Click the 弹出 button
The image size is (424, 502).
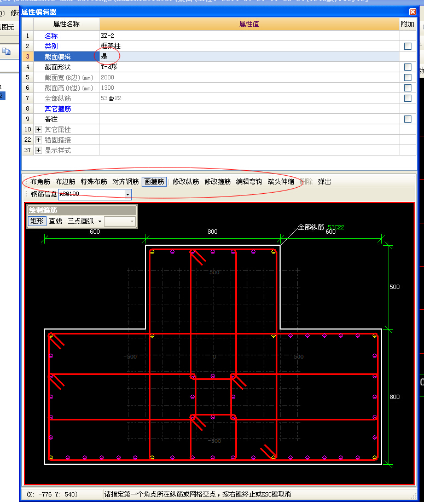pyautogui.click(x=324, y=182)
